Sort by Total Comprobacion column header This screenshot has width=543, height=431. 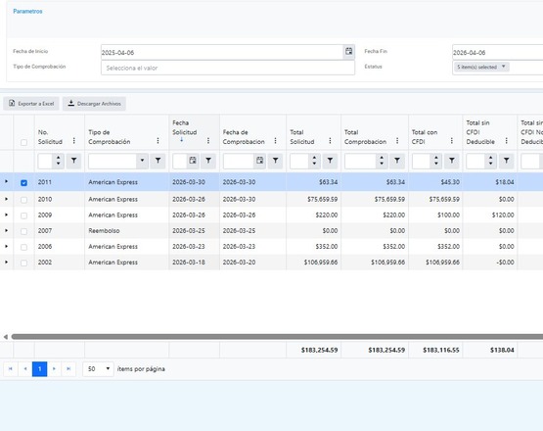click(365, 137)
